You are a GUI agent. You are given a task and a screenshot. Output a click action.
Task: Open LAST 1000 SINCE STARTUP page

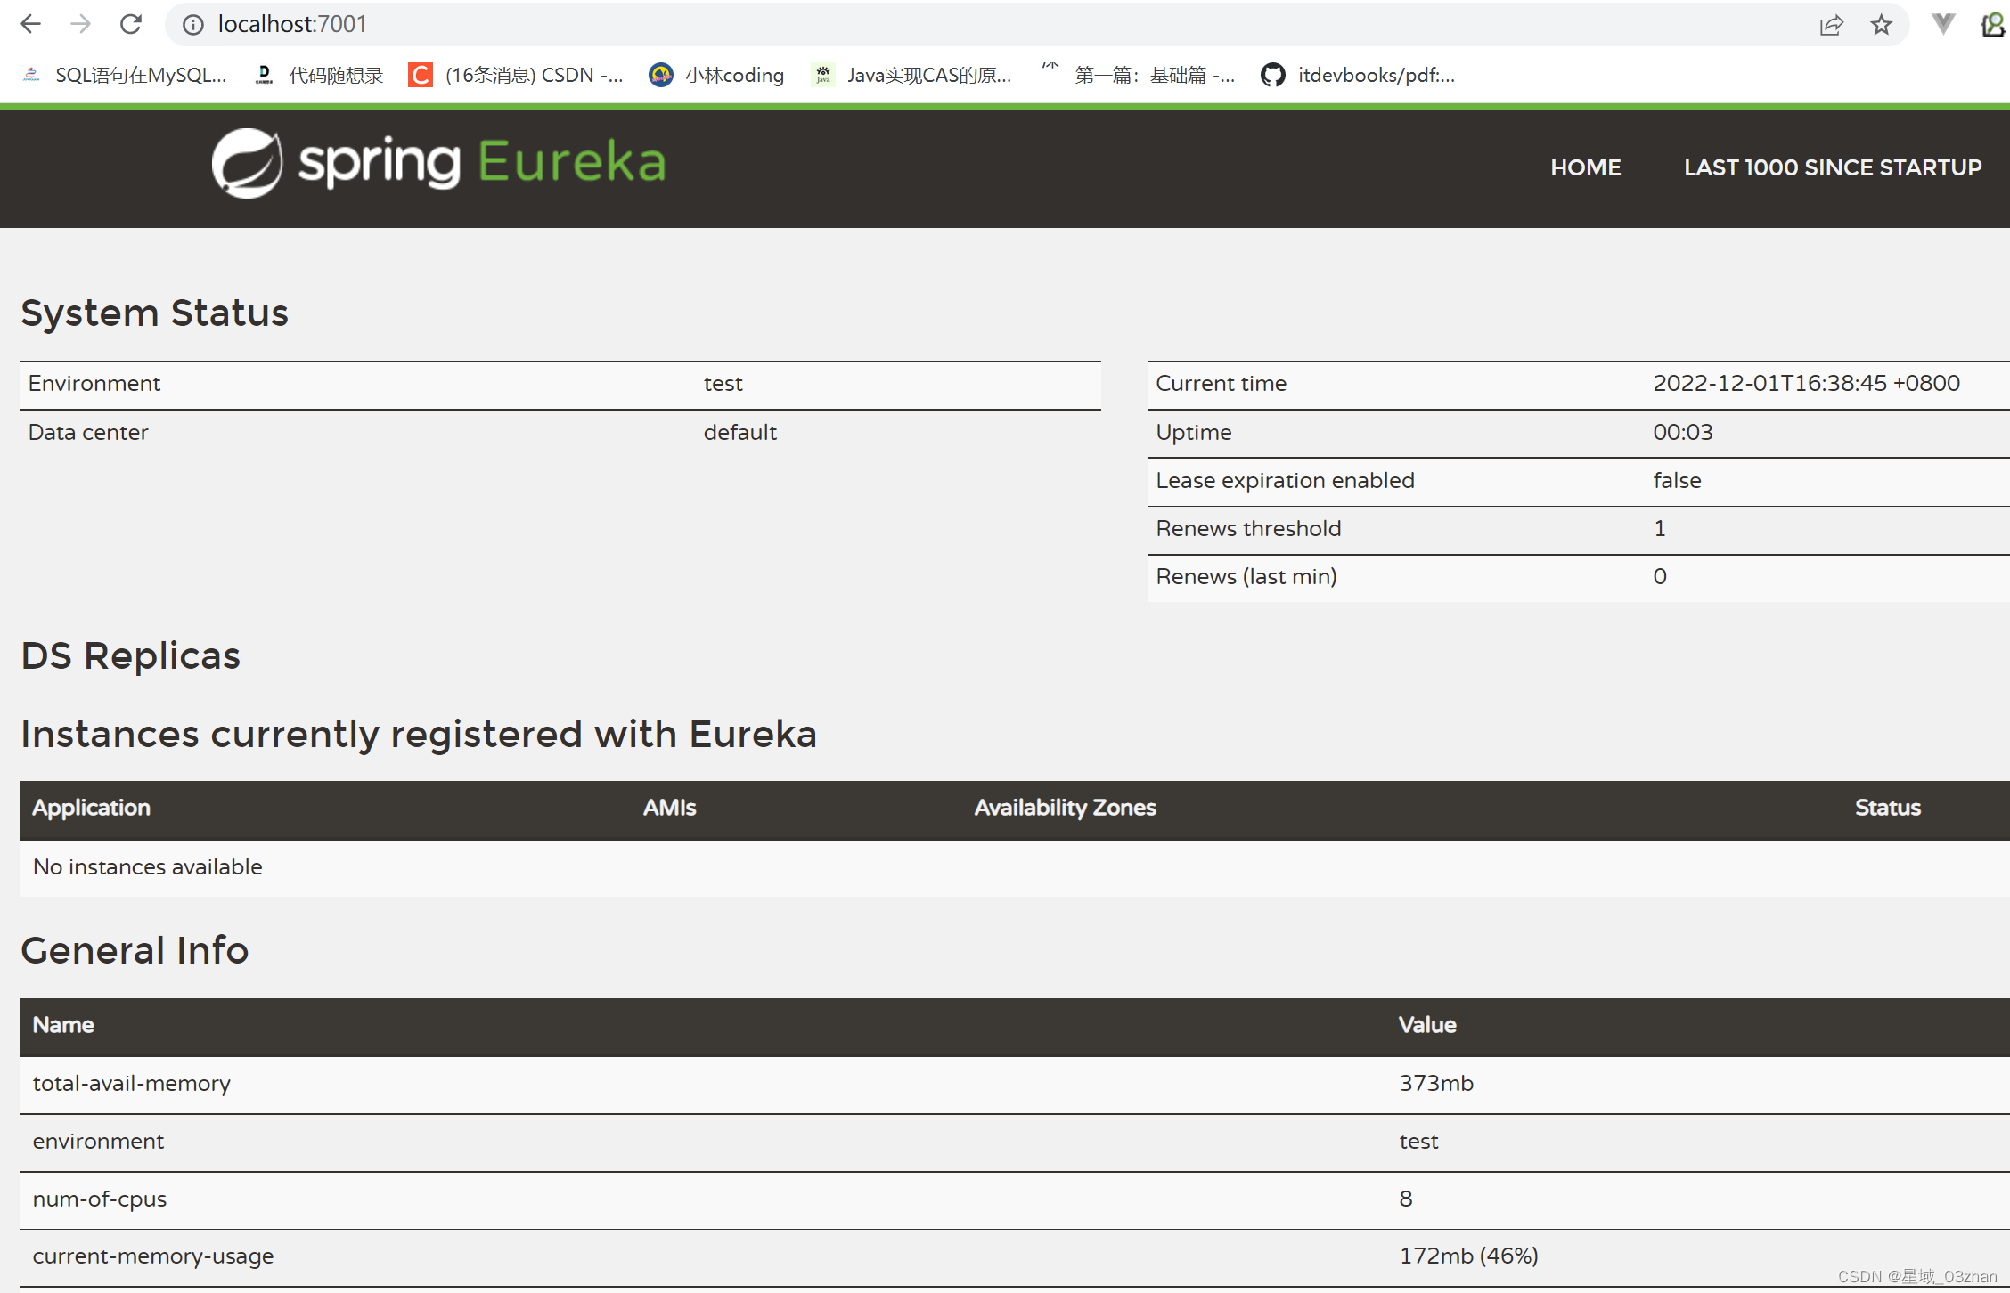click(1832, 167)
